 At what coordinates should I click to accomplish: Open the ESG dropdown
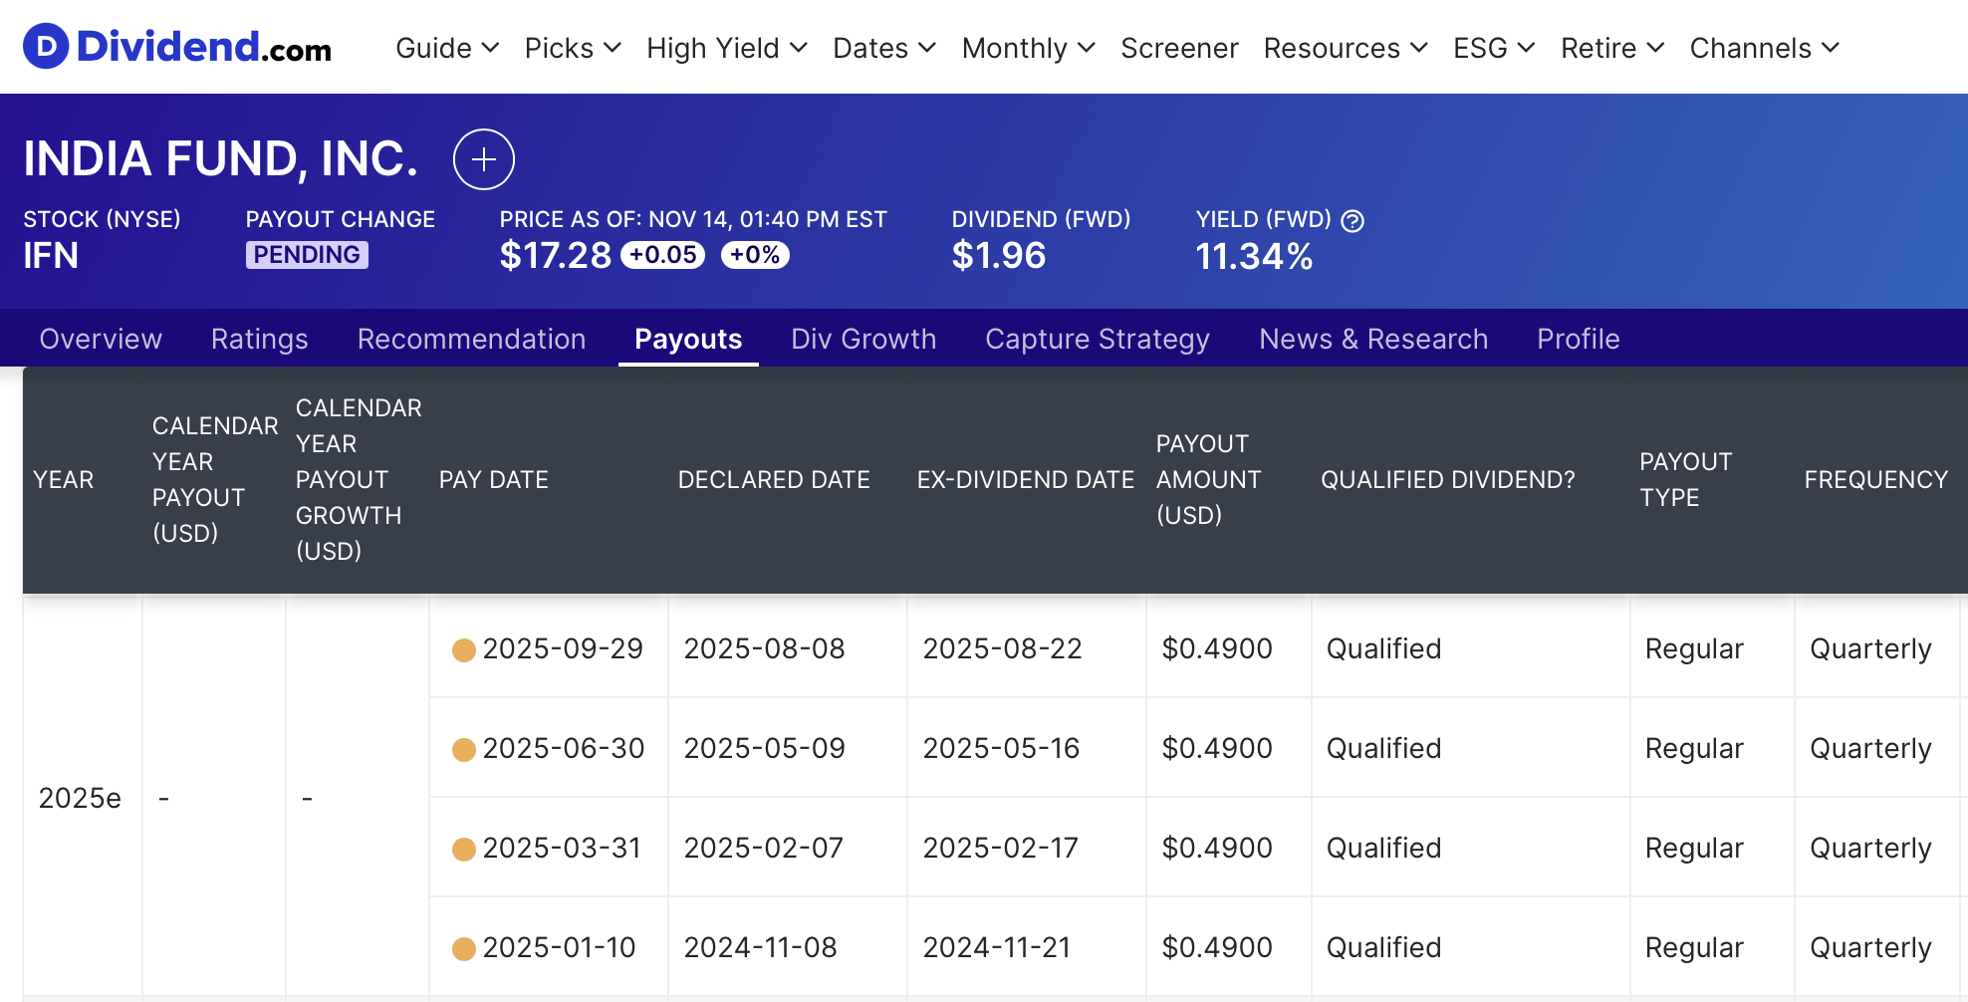(x=1493, y=48)
